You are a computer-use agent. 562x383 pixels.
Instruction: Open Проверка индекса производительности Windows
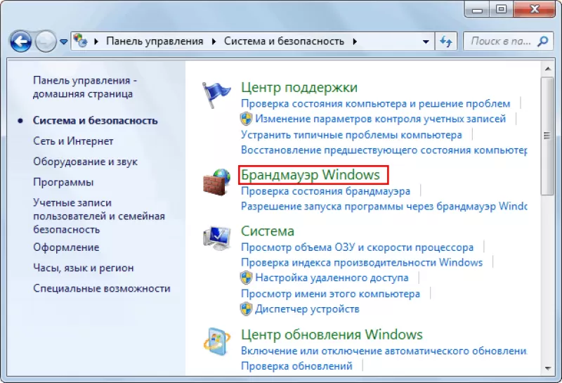click(362, 263)
